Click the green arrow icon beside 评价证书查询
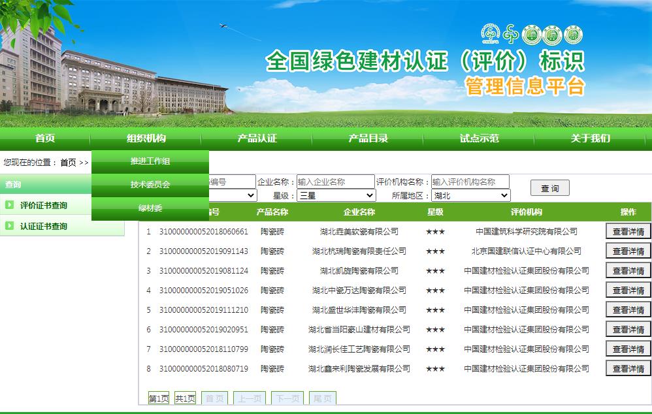This screenshot has width=652, height=414. [x=10, y=205]
